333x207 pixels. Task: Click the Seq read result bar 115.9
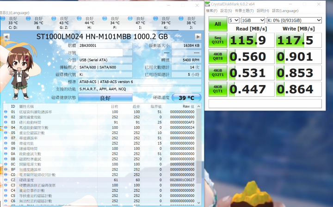coord(252,40)
